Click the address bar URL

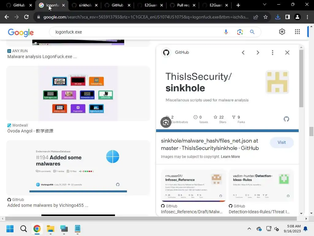pyautogui.click(x=146, y=17)
